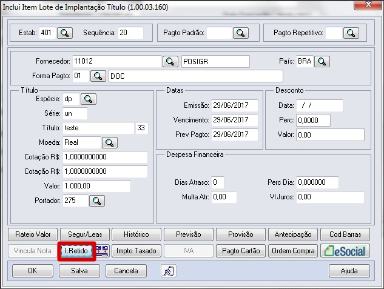The height and width of the screenshot is (289, 384).
Task: Click the Sequência field showing 20
Action: pos(130,33)
